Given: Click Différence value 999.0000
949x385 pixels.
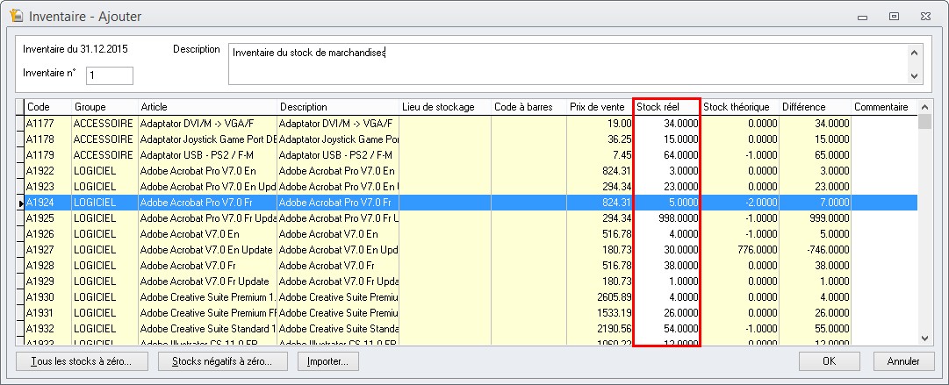Looking at the screenshot, I should click(x=816, y=218).
